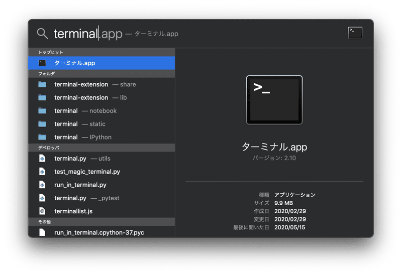Click the 9.9 MB size value
The height and width of the screenshot is (275, 402).
coord(283,203)
